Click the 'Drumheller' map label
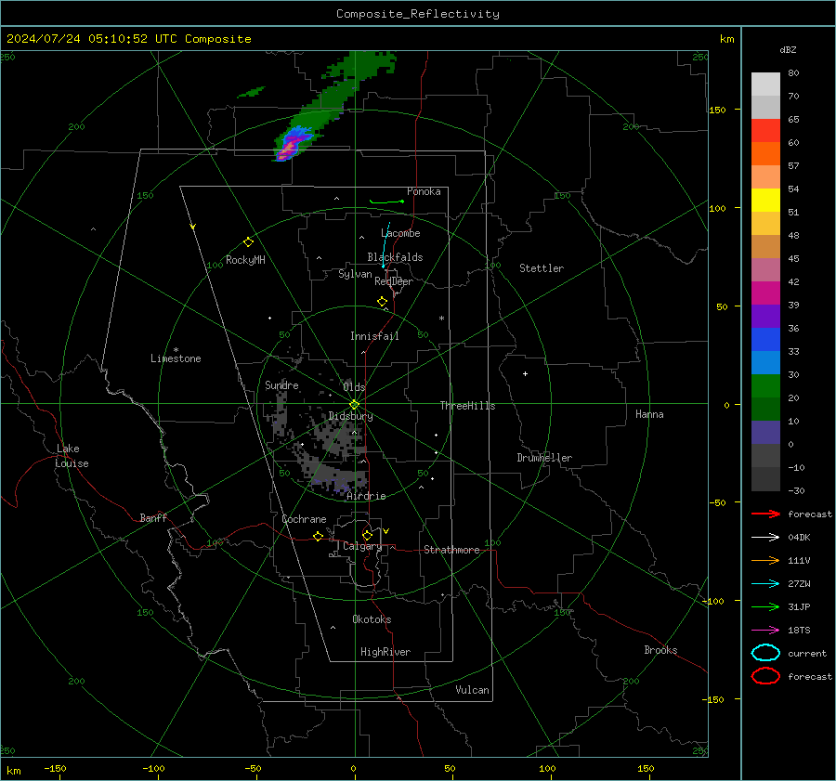This screenshot has height=781, width=836. [x=544, y=458]
